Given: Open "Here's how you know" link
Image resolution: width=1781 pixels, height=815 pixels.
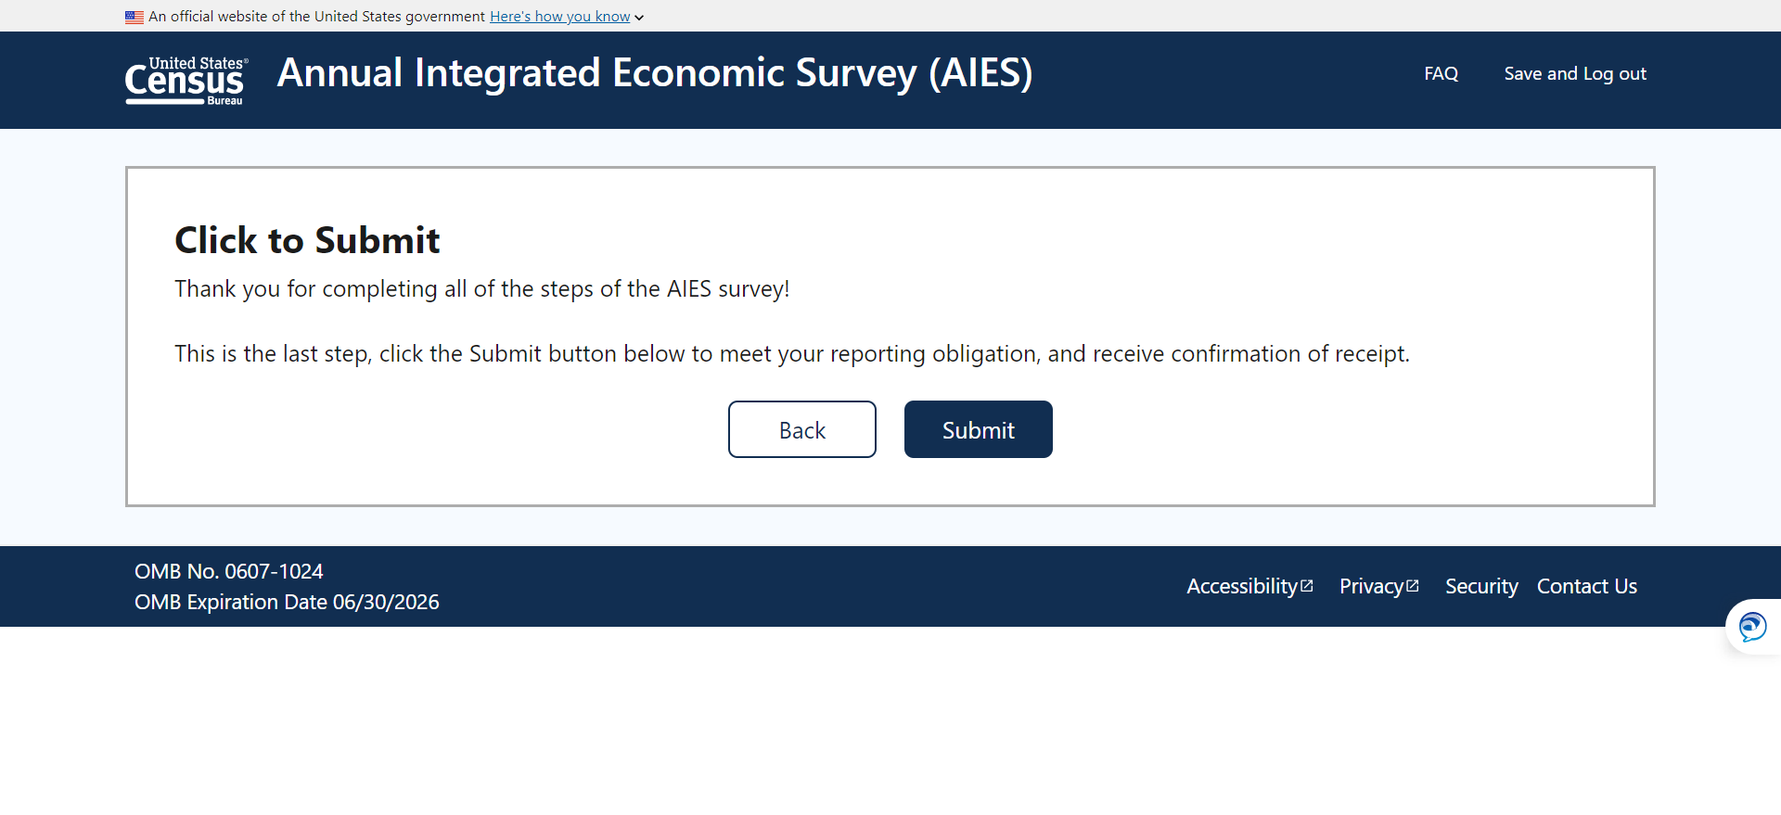Looking at the screenshot, I should pyautogui.click(x=559, y=17).
